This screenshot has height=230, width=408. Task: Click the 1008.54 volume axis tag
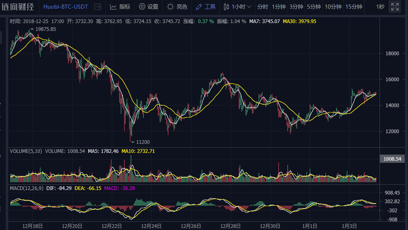click(x=392, y=159)
